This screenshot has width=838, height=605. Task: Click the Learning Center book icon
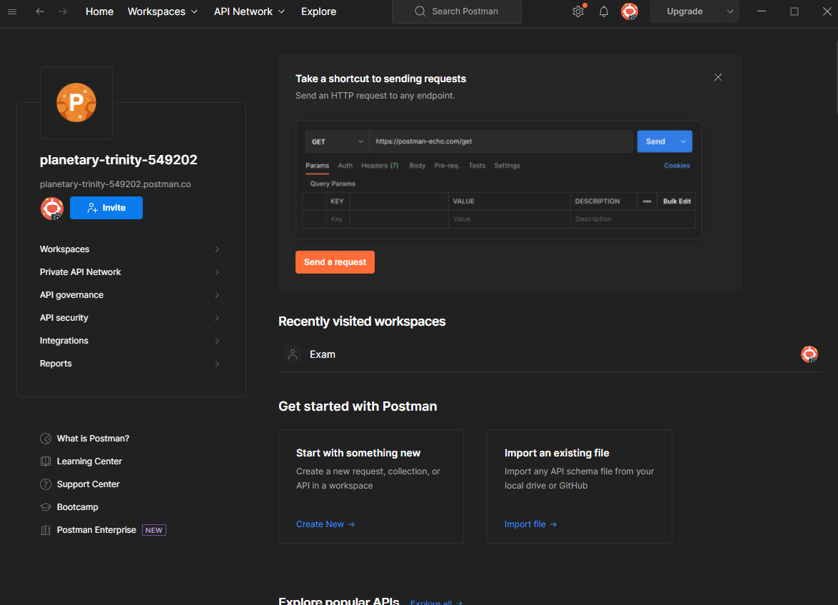pos(46,461)
